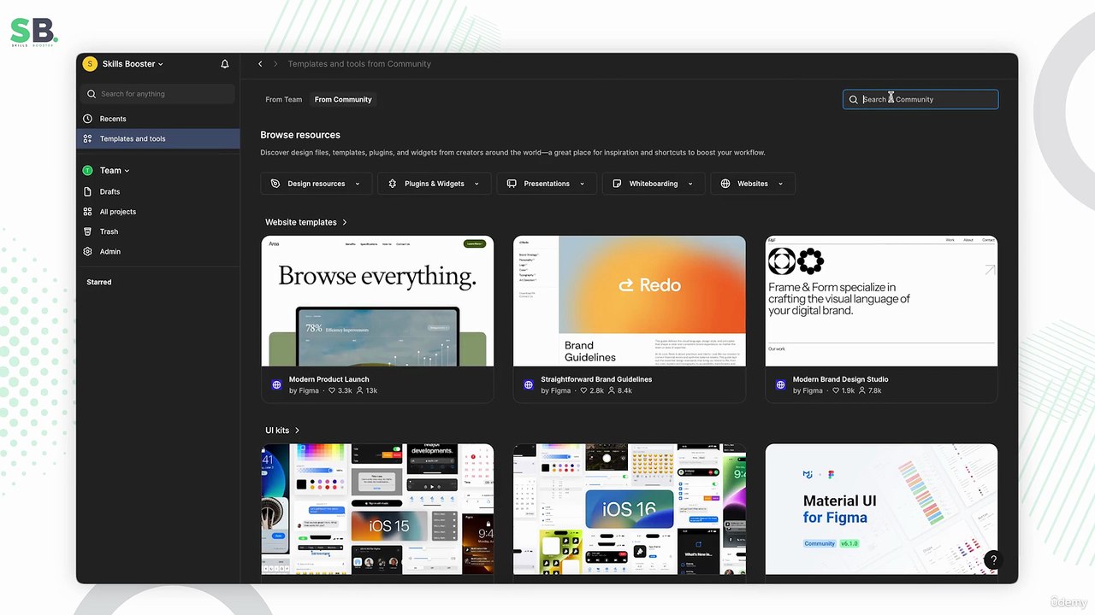This screenshot has width=1095, height=615.
Task: Open Trash in the sidebar
Action: [x=158, y=231]
